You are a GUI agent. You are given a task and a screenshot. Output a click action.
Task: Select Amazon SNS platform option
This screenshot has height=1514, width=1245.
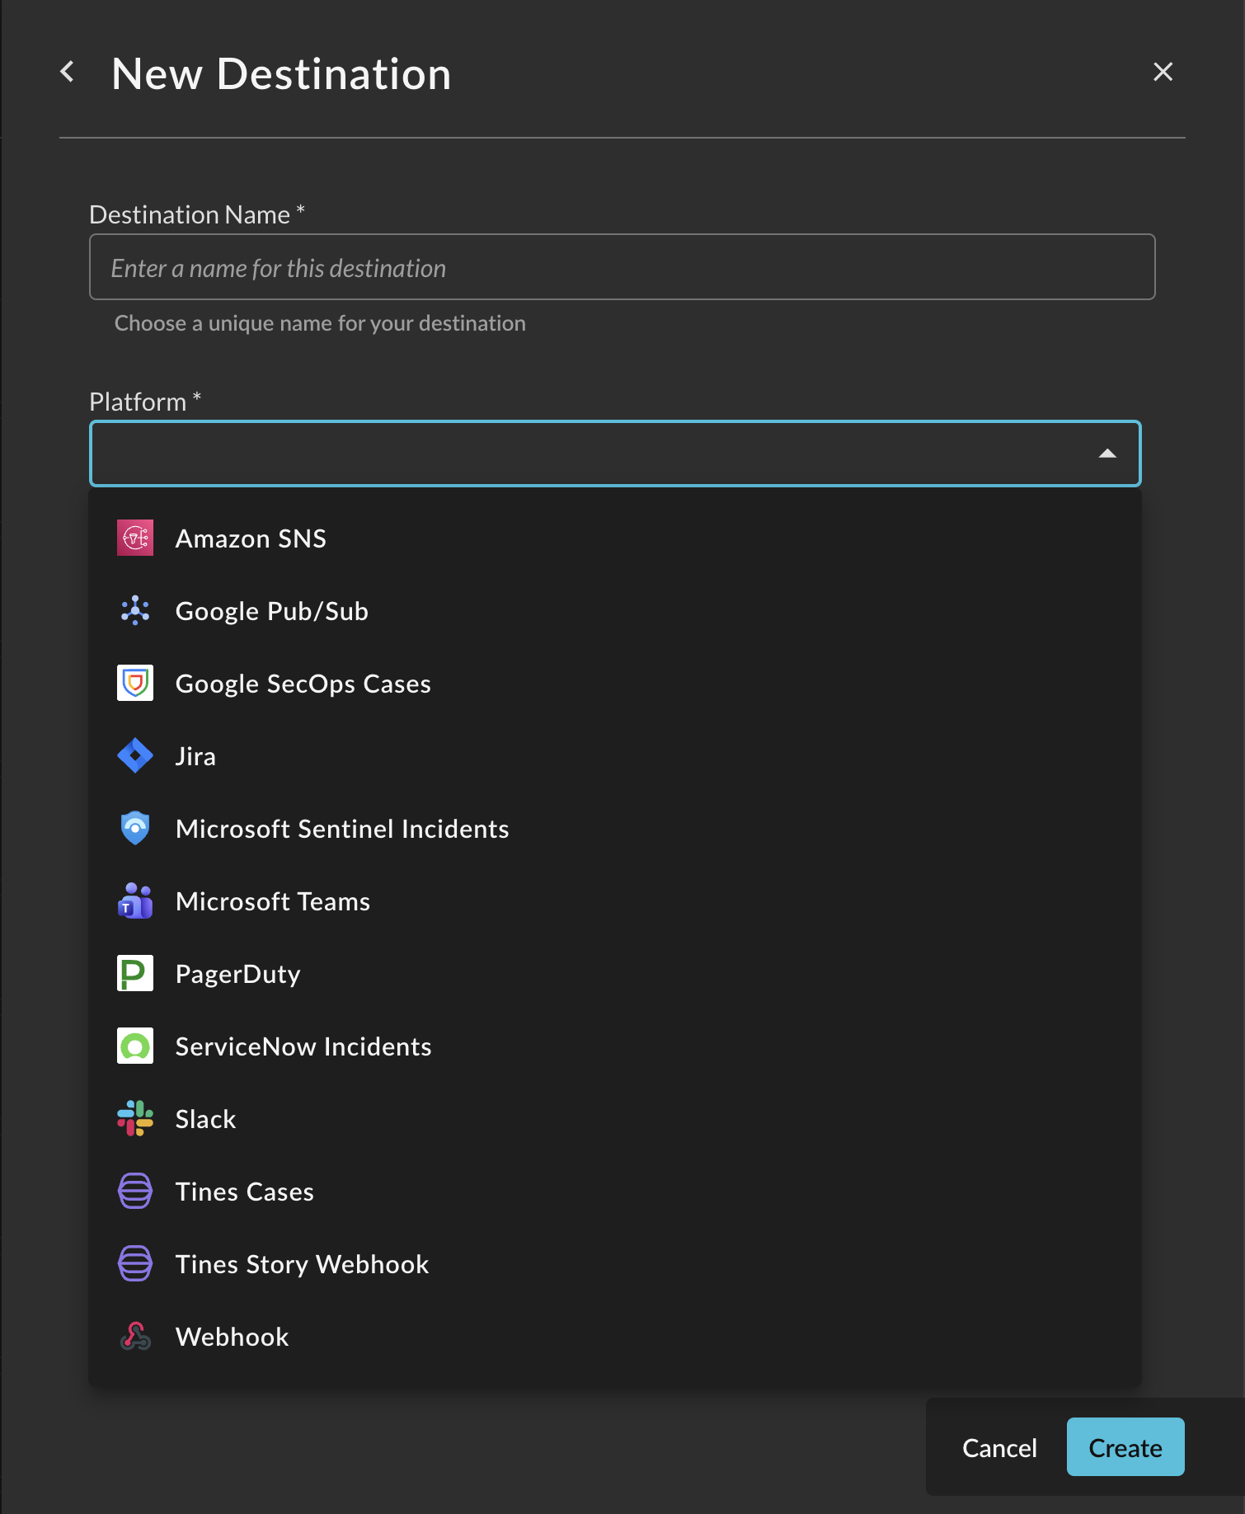[x=615, y=538]
